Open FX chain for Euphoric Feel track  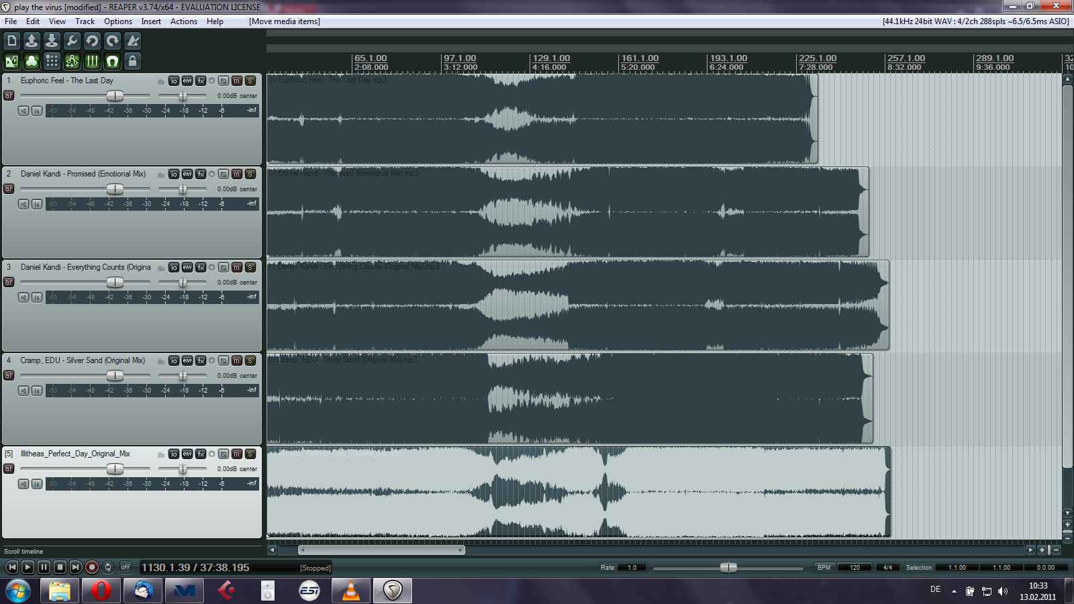click(201, 81)
